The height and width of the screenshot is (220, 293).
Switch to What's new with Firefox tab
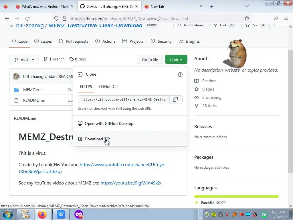[x=45, y=7]
